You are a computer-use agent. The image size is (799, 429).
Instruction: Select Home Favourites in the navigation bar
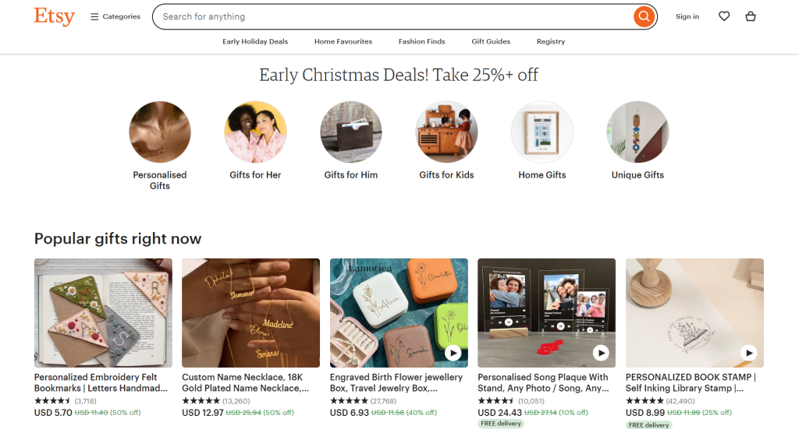tap(343, 41)
